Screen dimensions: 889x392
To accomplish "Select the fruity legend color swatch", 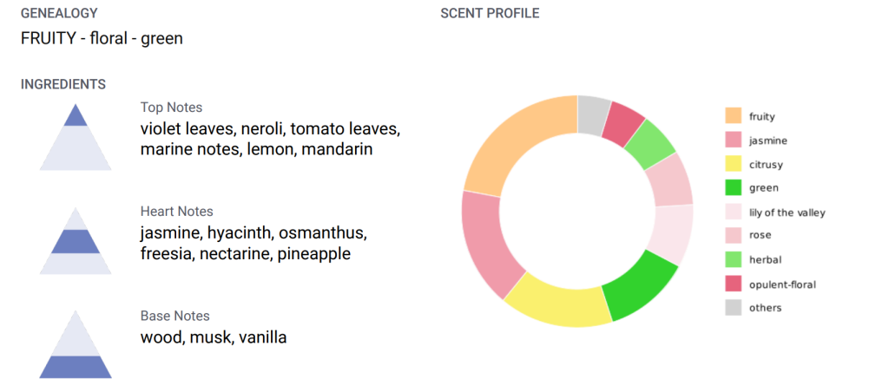I will tap(733, 116).
